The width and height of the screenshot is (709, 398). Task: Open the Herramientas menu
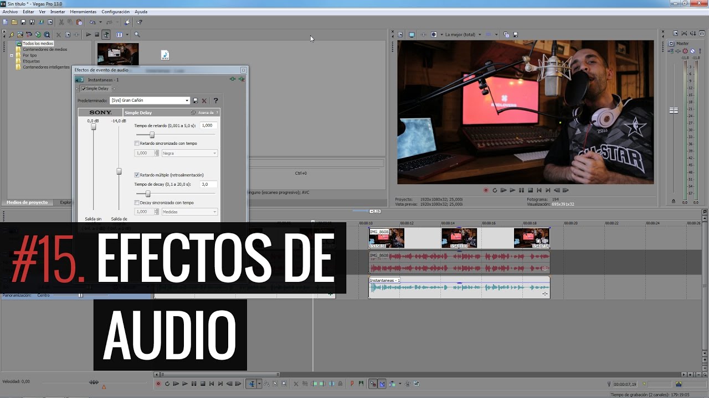(x=83, y=12)
